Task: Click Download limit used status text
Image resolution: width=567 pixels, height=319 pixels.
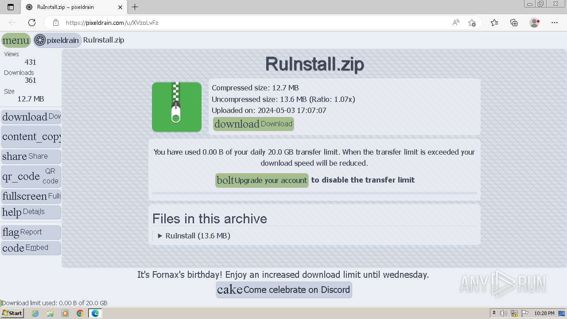Action: point(54,303)
